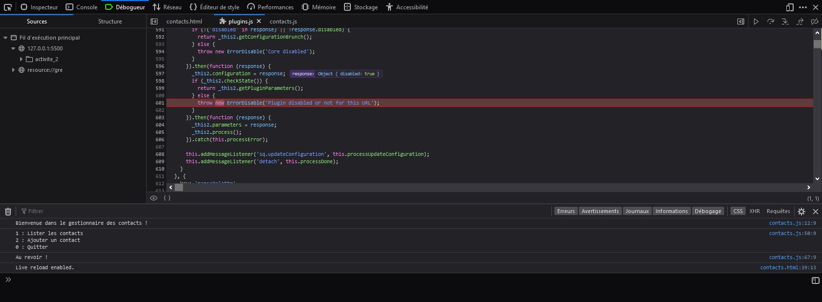Viewport: 822px width, 302px height.
Task: Open contacts.js:12:9 source link
Action: click(x=792, y=223)
